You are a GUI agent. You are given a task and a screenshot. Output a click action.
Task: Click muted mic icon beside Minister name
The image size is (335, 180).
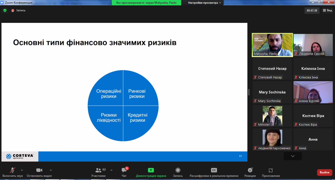(x=255, y=125)
